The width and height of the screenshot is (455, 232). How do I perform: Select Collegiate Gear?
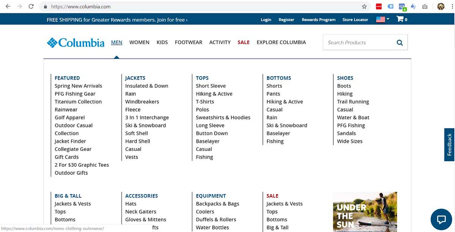coord(73,149)
